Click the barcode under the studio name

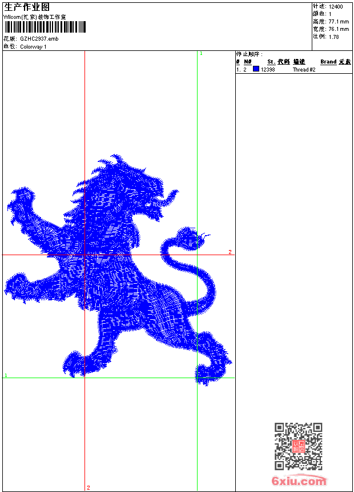click(45, 27)
